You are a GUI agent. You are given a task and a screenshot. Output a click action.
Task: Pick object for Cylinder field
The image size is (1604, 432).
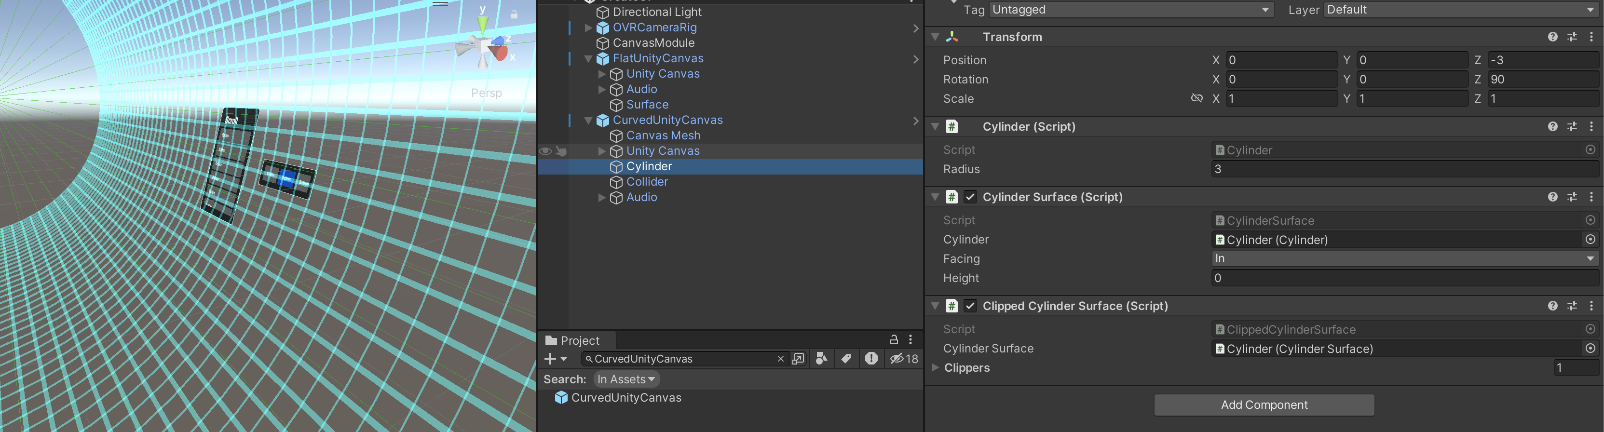(1590, 240)
